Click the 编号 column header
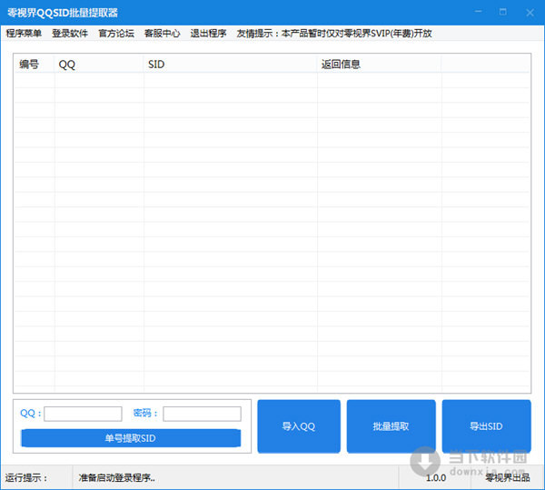Viewport: 545px width, 490px height. click(x=35, y=64)
